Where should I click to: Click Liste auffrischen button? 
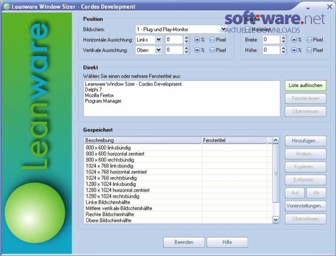306,86
